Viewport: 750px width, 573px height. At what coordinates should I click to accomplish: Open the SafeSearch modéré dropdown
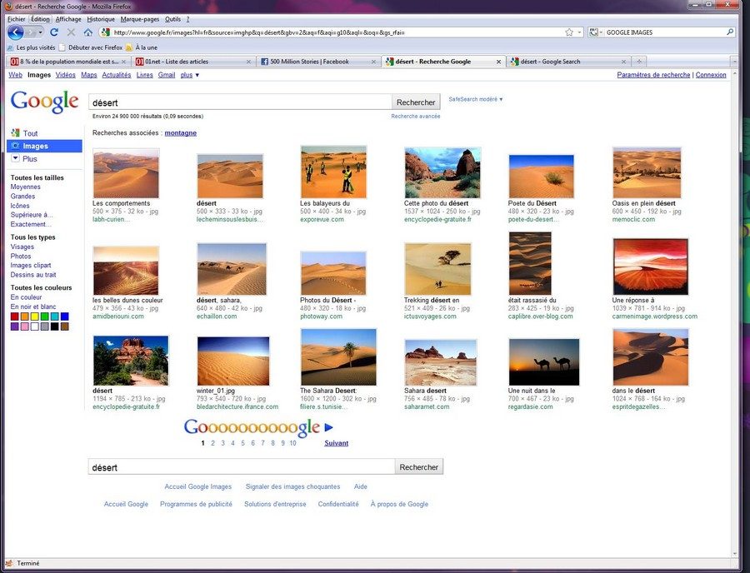(476, 99)
